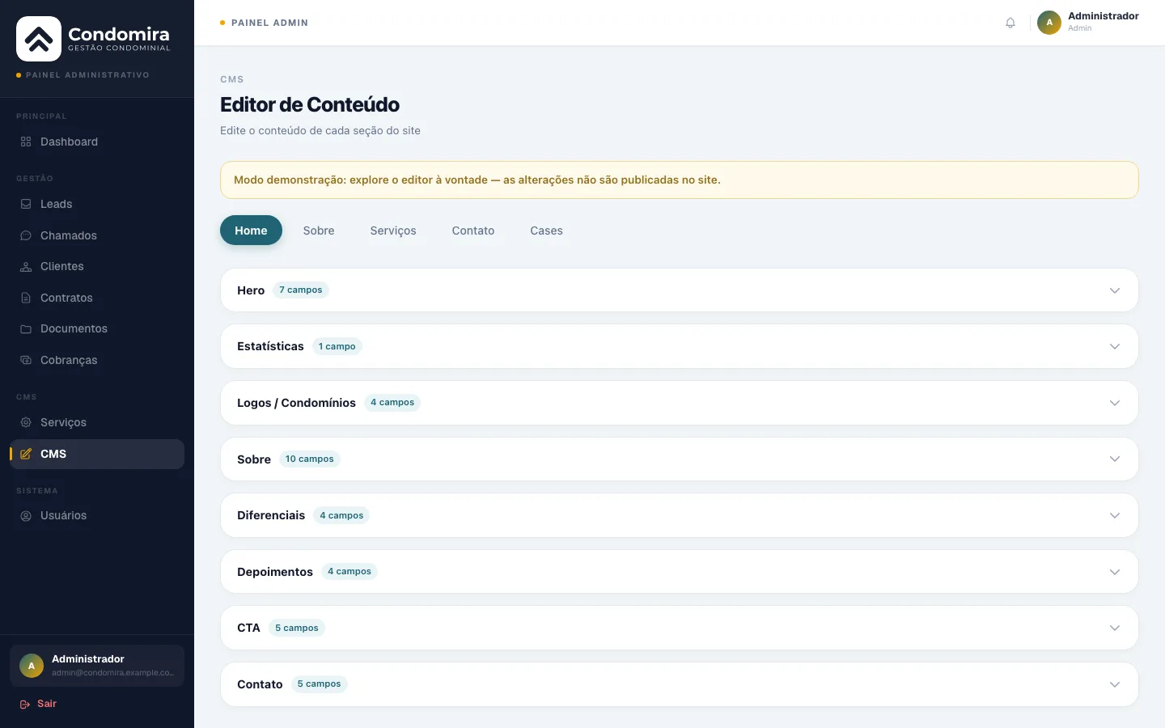1165x728 pixels.
Task: Click the top-right Administrador avatar
Action: click(1049, 23)
